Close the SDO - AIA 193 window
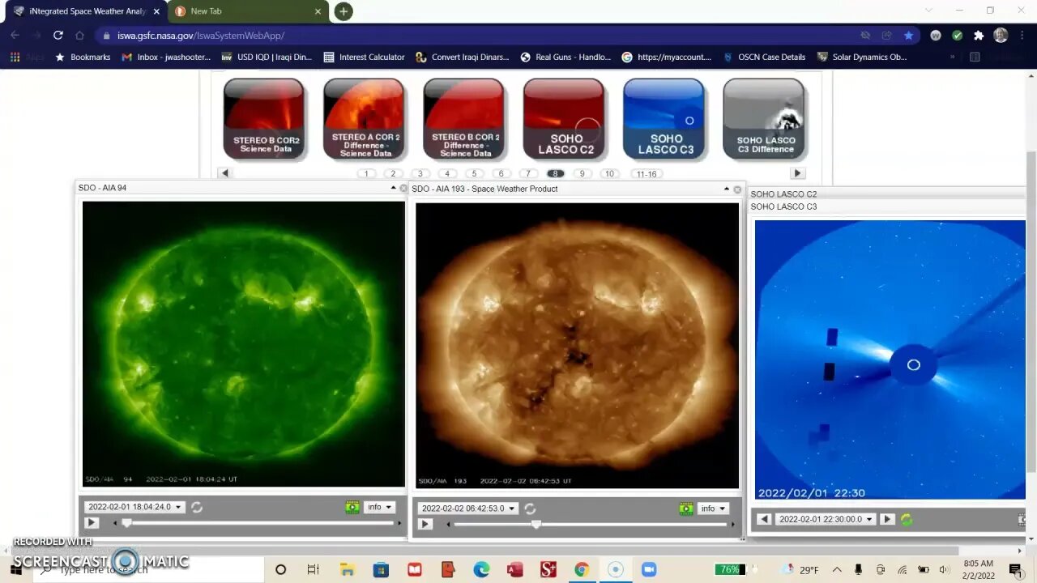The image size is (1037, 583). 737,189
